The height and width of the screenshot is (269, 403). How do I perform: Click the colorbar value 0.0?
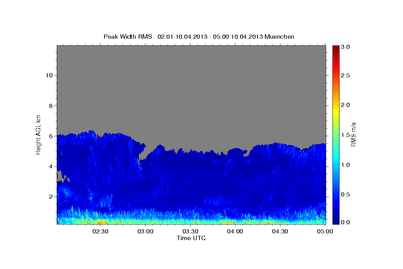tap(346, 222)
